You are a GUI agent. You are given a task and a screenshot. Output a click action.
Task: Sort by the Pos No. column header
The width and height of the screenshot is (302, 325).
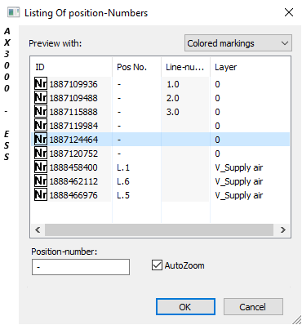point(136,67)
